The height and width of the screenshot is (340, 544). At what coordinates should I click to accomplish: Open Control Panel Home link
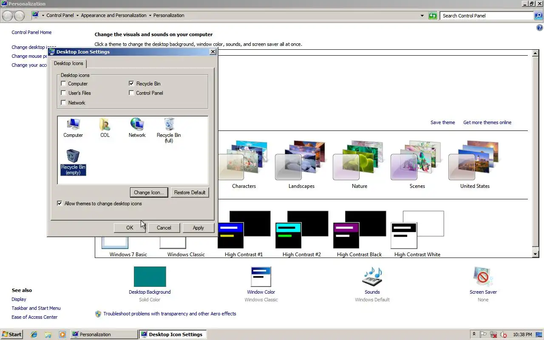[31, 32]
